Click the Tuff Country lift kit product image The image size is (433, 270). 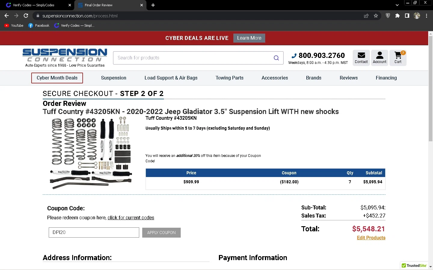click(91, 153)
